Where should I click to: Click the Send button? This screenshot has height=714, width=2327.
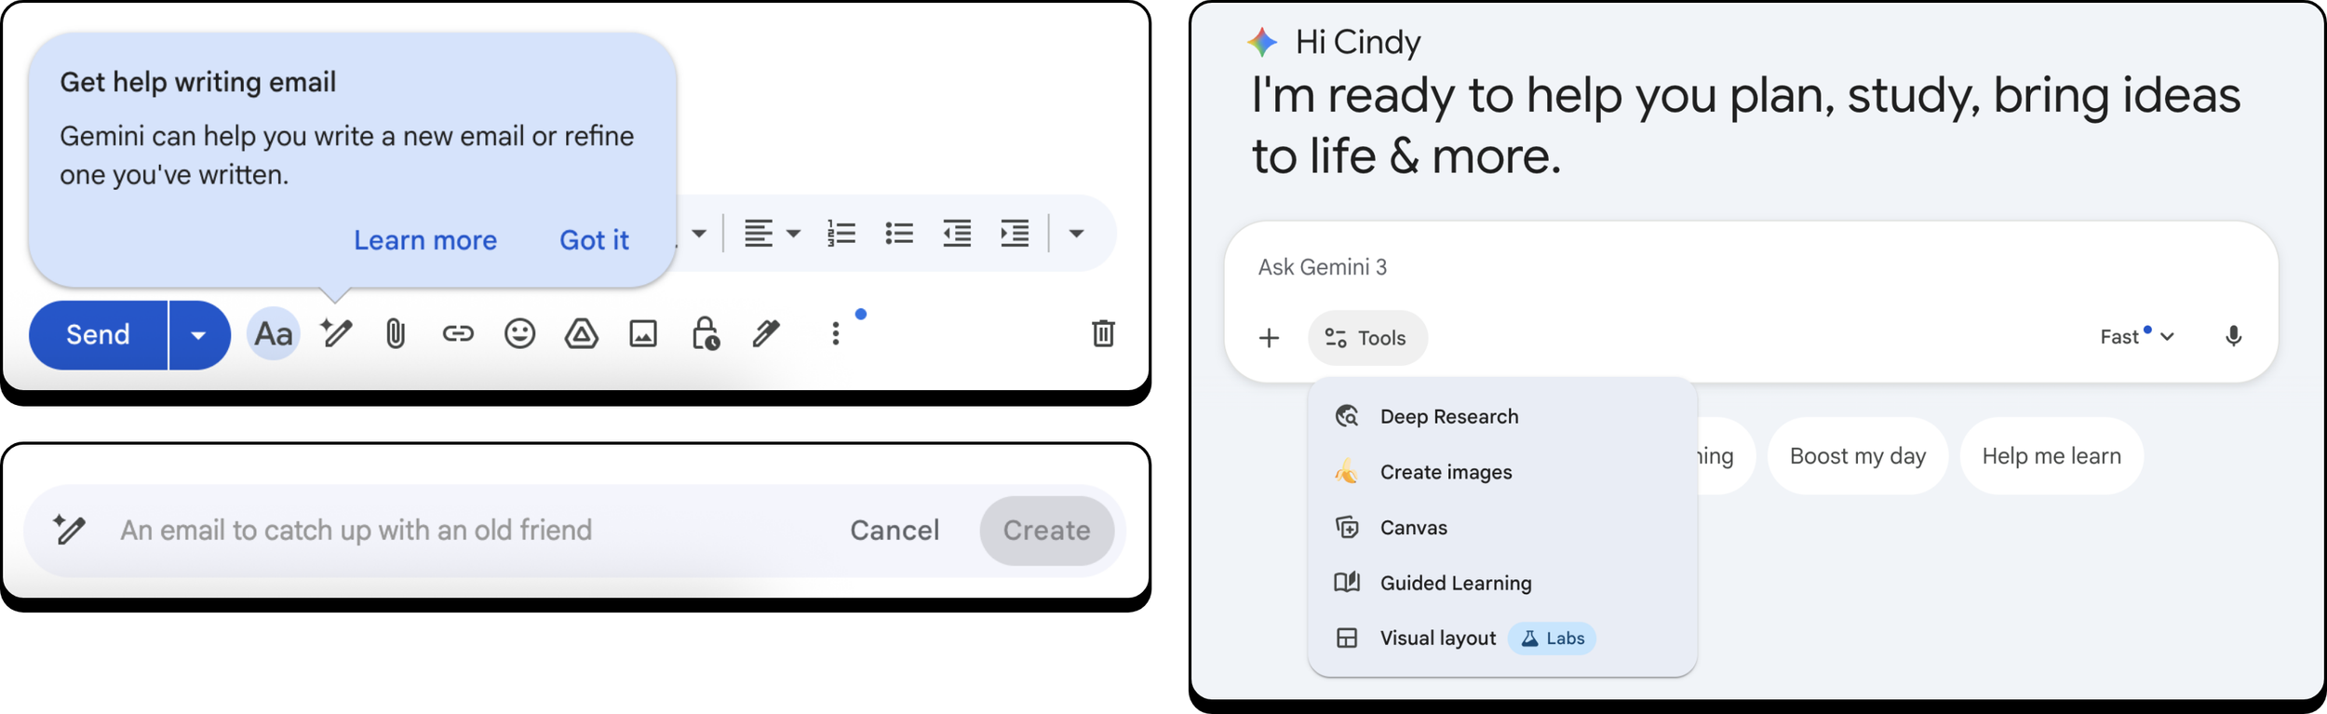(x=99, y=335)
